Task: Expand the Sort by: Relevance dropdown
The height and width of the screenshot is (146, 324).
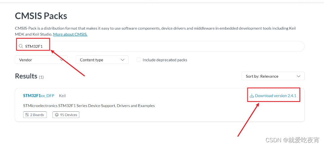Action: pyautogui.click(x=273, y=76)
